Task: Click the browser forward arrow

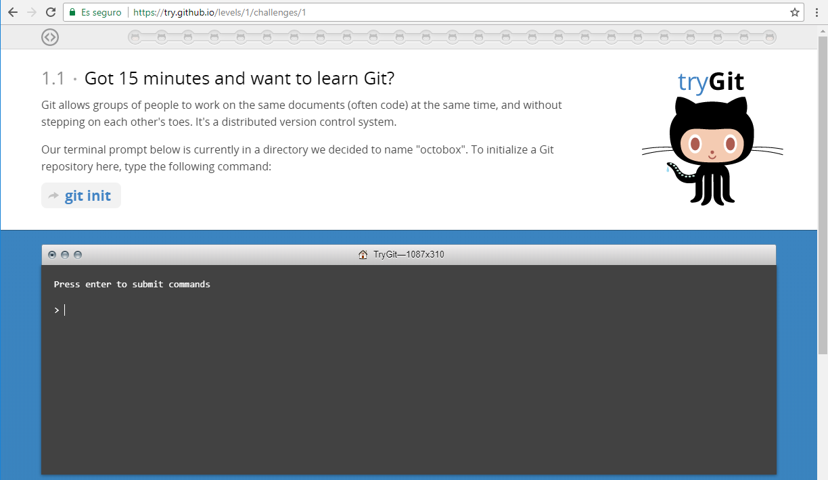Action: click(31, 12)
